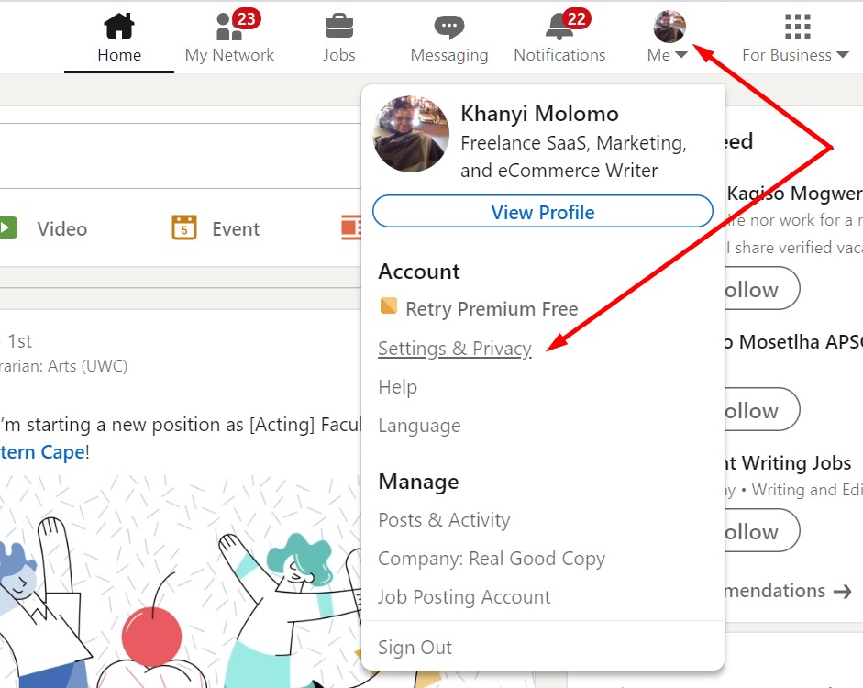This screenshot has height=688, width=863.
Task: Open the Messaging chat bubble icon
Action: [449, 27]
